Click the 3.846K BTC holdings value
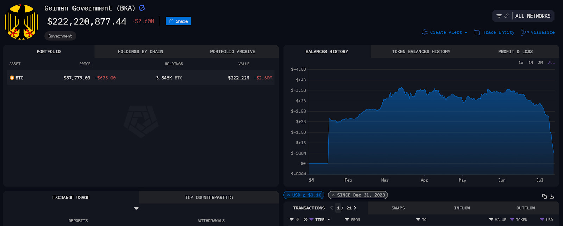 (169, 78)
